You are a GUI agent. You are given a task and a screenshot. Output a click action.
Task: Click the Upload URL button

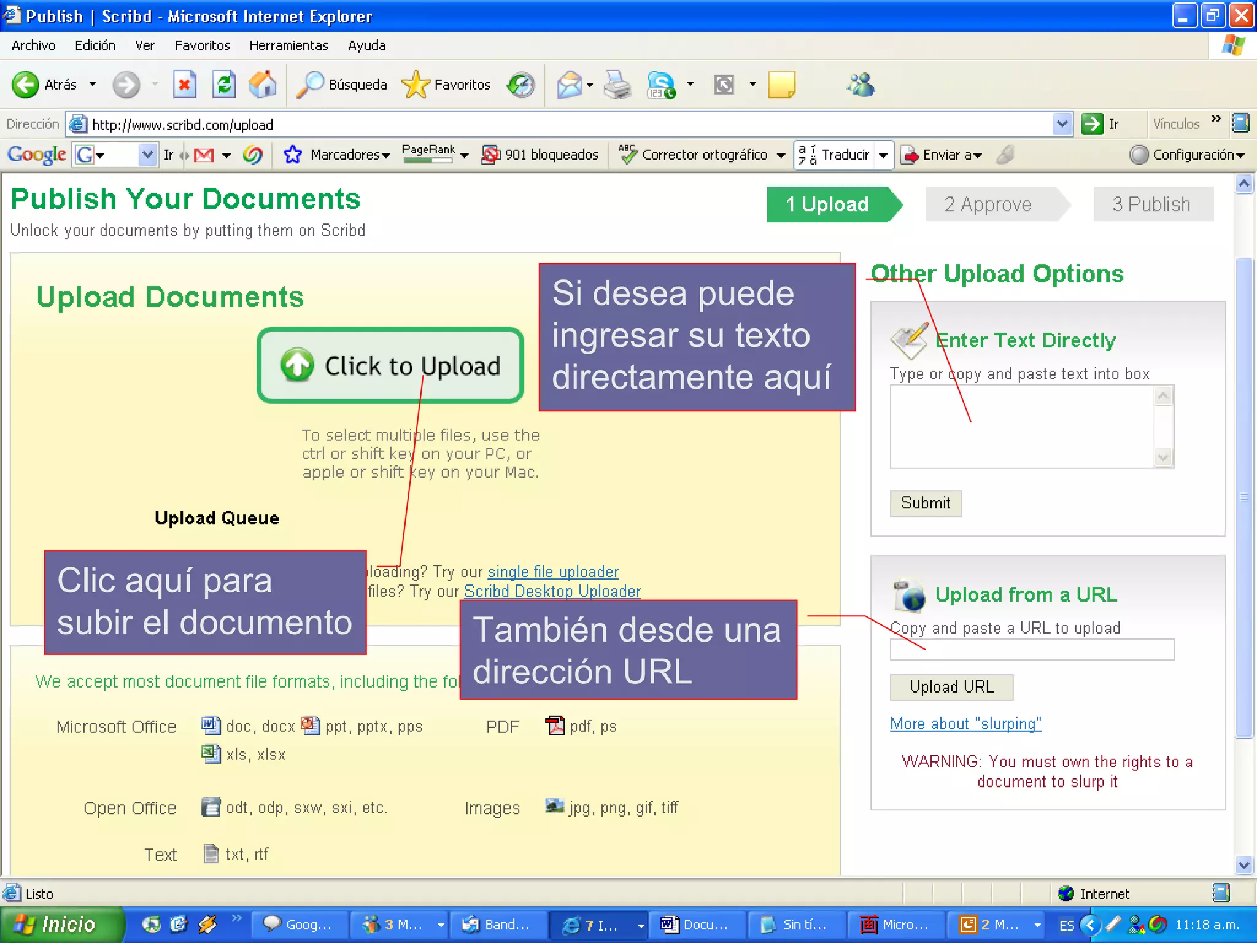[x=951, y=687]
